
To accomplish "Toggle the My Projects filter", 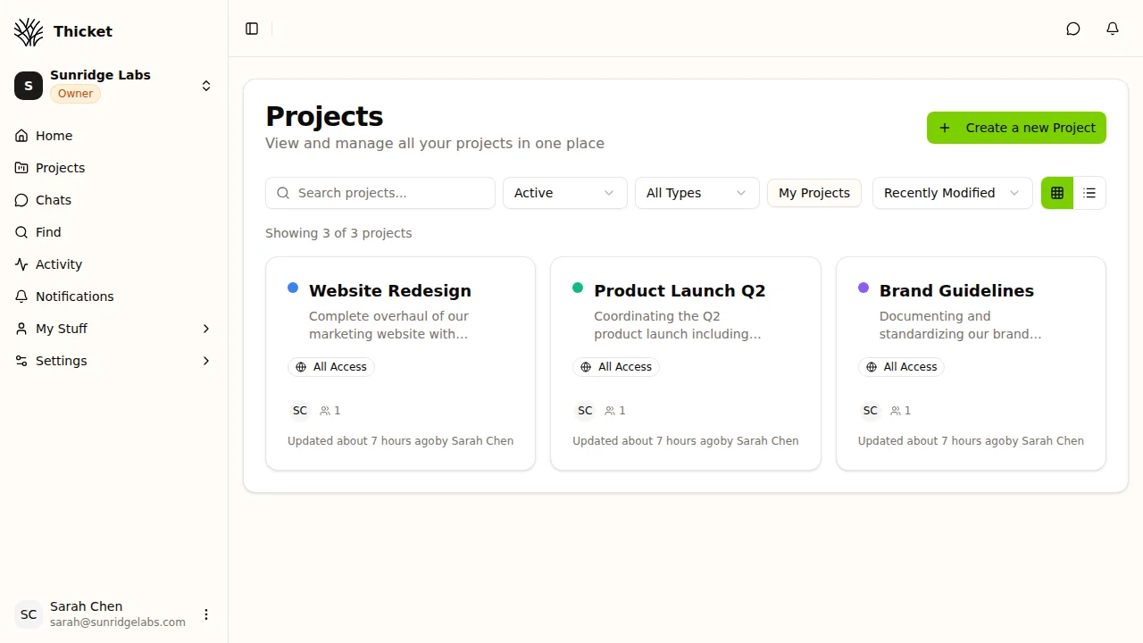I will tap(813, 192).
